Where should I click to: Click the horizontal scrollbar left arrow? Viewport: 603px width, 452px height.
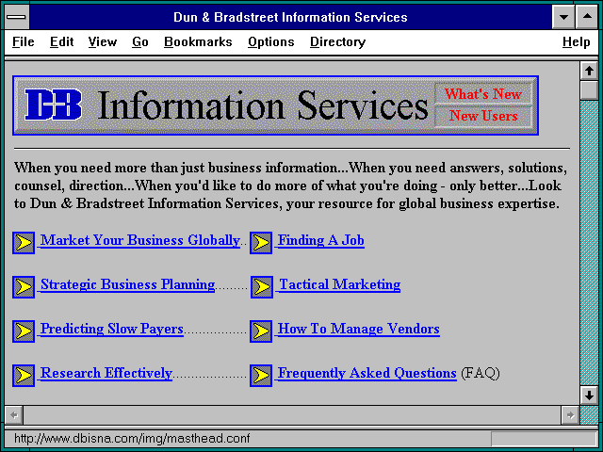tap(14, 415)
